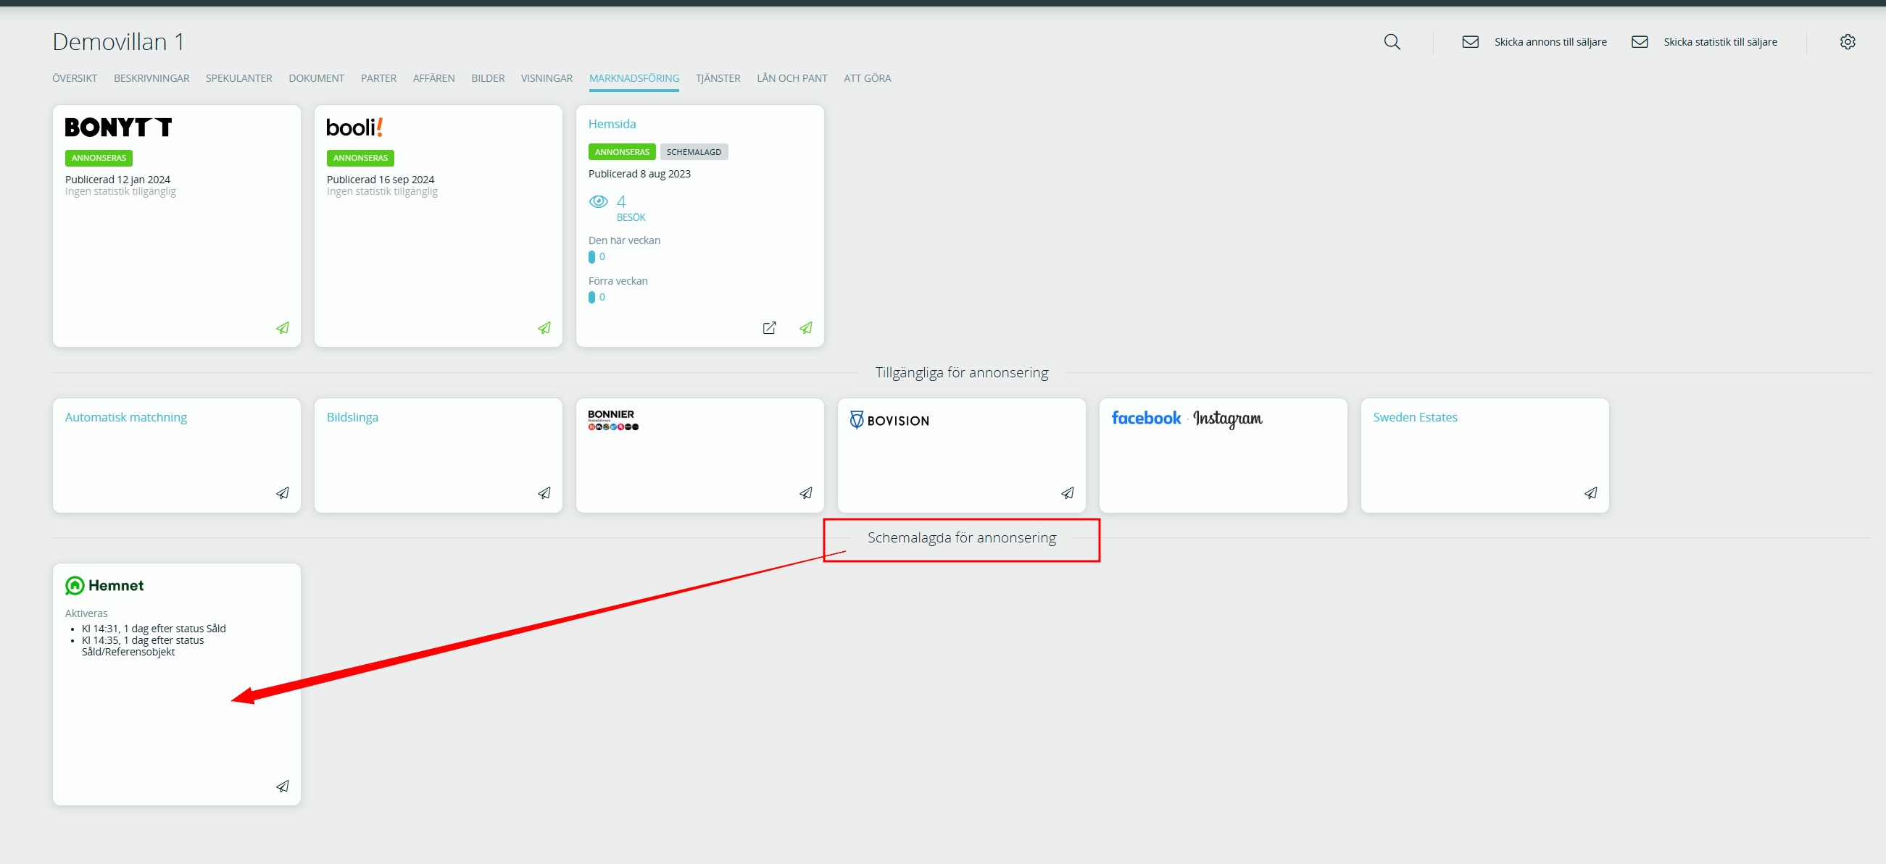Screen dimensions: 1886x864
Task: Click the publish icon on Automatisk matchning card
Action: coord(283,493)
